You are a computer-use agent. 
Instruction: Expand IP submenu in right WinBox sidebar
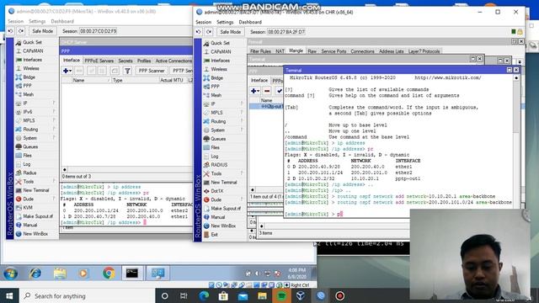pyautogui.click(x=223, y=104)
